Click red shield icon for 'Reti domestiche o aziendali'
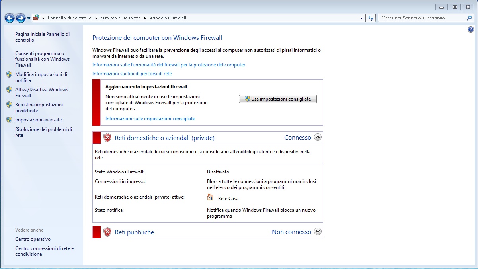This screenshot has width=478, height=269. (x=107, y=138)
